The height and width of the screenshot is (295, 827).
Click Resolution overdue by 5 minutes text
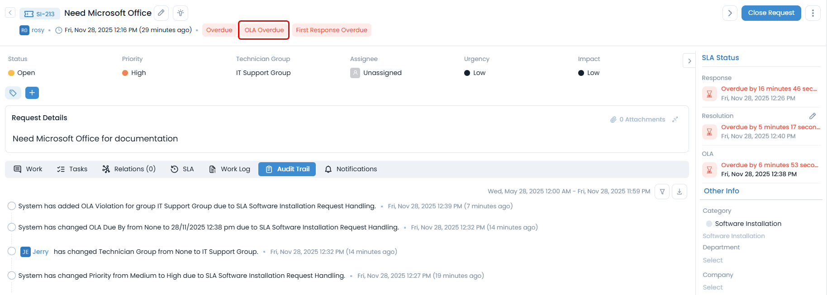pos(770,127)
